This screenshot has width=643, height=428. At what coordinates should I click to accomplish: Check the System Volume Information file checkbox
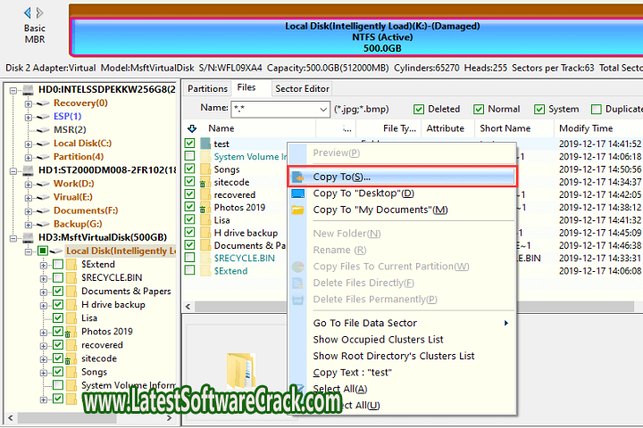tap(190, 157)
